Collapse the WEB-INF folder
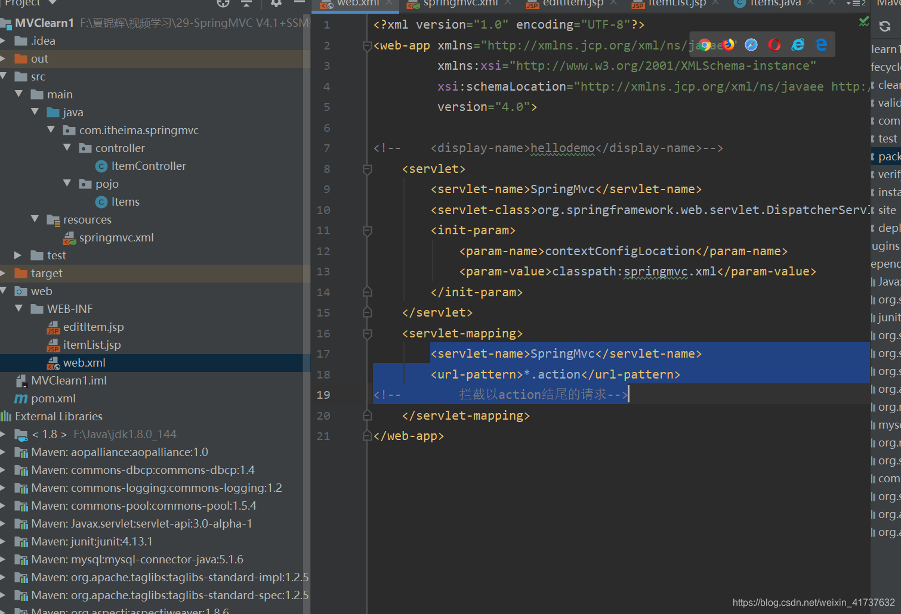 tap(18, 309)
